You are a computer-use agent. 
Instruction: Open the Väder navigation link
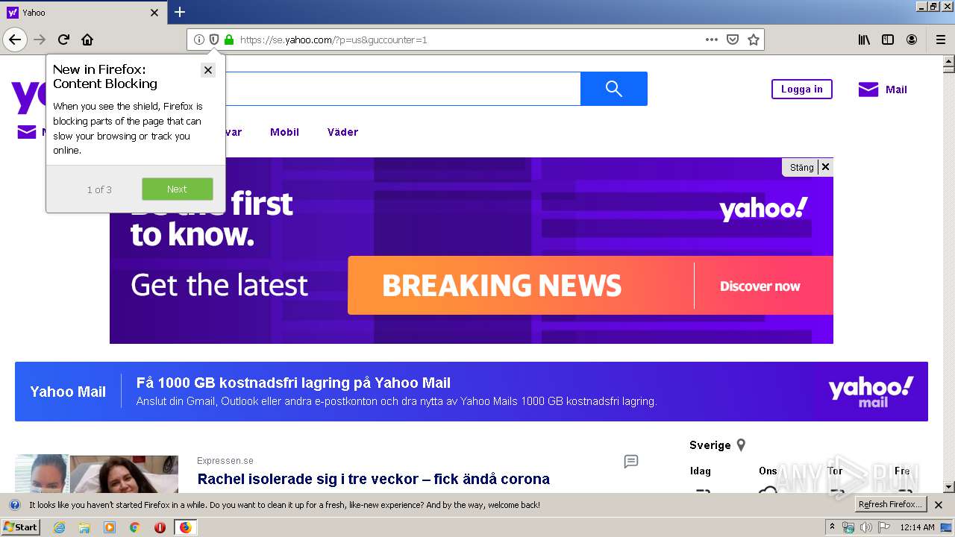342,132
